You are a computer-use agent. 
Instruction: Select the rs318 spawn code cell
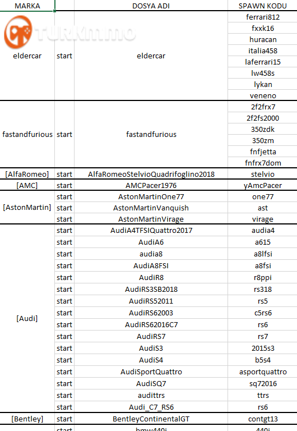pyautogui.click(x=262, y=290)
